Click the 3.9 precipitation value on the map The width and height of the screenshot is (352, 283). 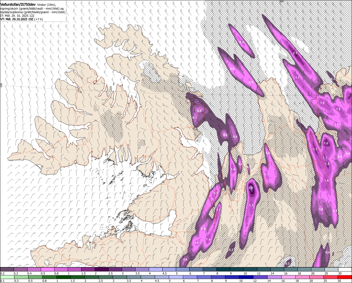point(251,188)
